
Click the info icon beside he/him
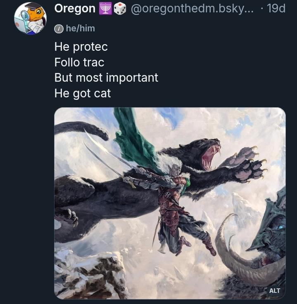(59, 28)
